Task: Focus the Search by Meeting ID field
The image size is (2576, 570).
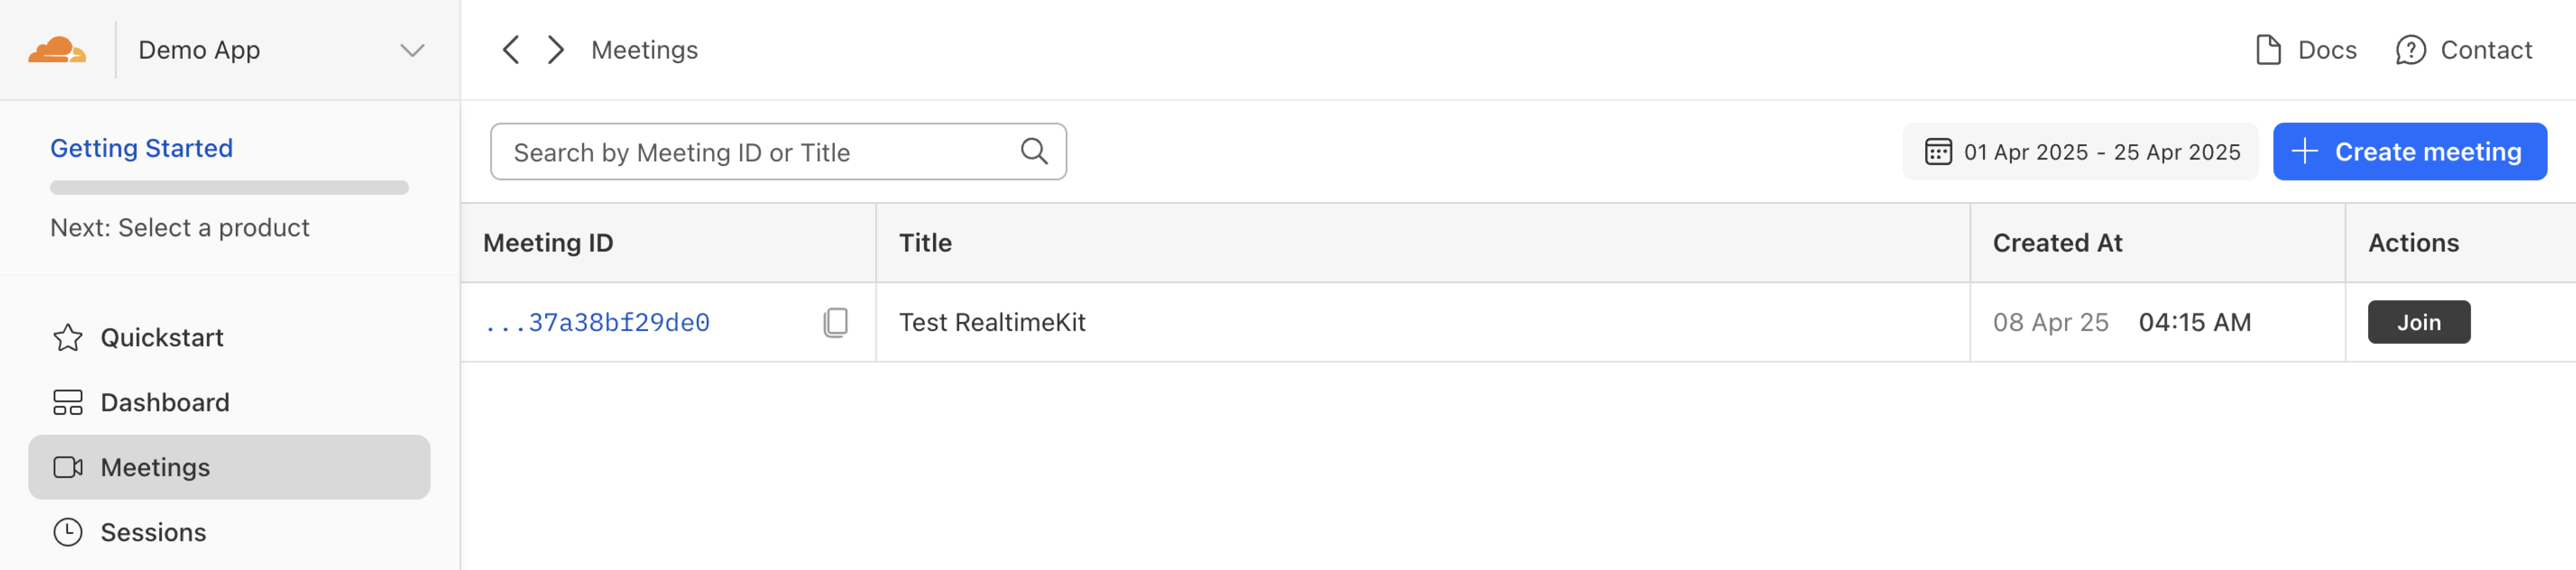Action: pos(760,152)
